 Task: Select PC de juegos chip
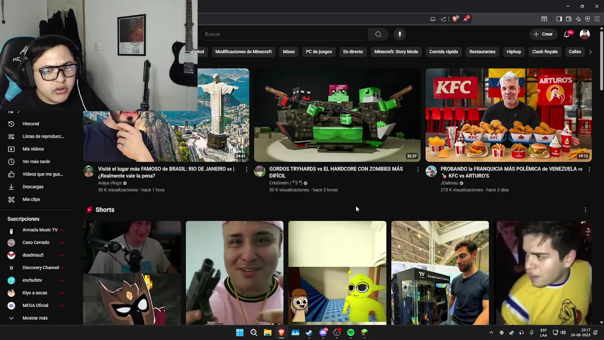tap(319, 52)
